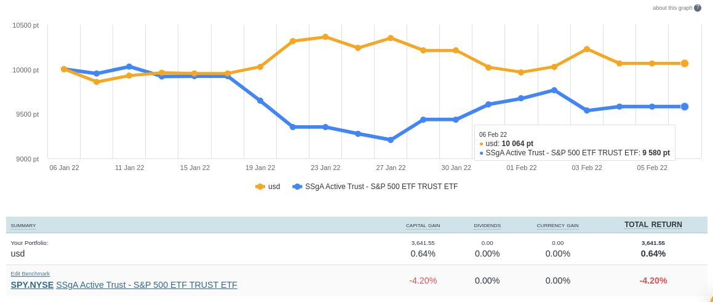Viewport: 713px width, 302px height.
Task: Open the Edit Benchmark link
Action: [30, 274]
